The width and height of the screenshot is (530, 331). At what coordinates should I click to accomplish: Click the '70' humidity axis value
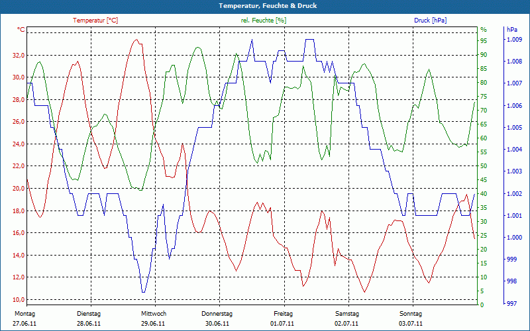coord(484,110)
